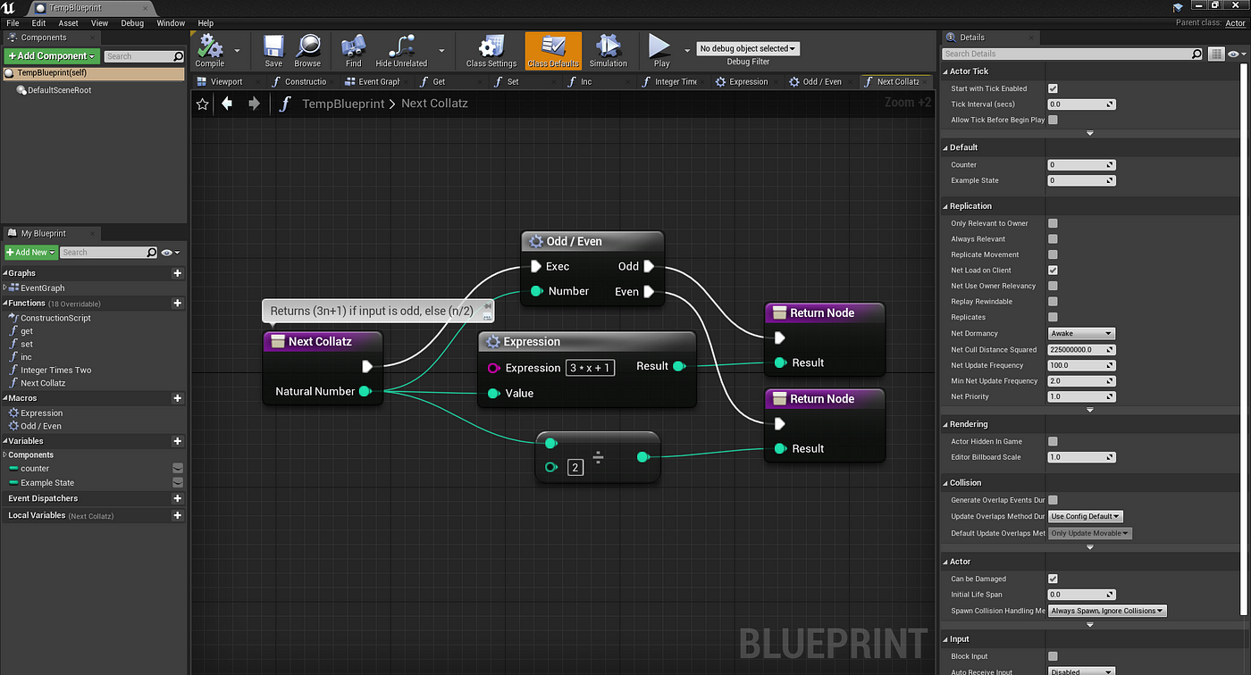Click Natural Number output pin
1251x675 pixels.
(365, 391)
